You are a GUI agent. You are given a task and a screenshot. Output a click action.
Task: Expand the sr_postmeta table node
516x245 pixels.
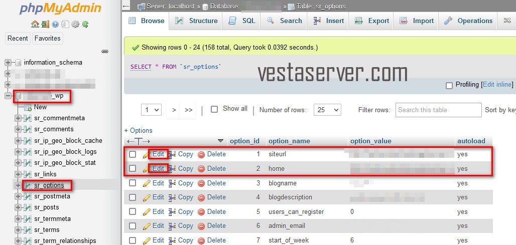(18, 196)
